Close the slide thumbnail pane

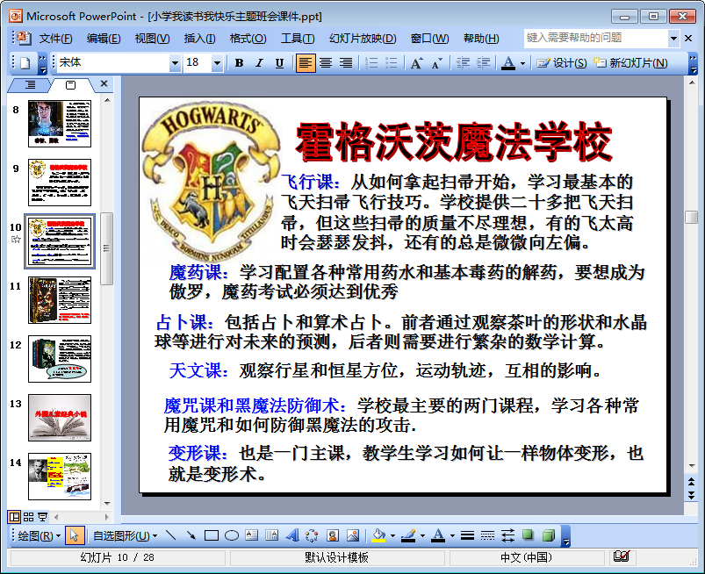(104, 84)
